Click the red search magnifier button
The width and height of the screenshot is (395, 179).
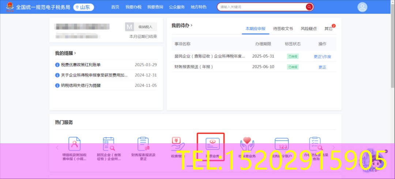coord(309,7)
